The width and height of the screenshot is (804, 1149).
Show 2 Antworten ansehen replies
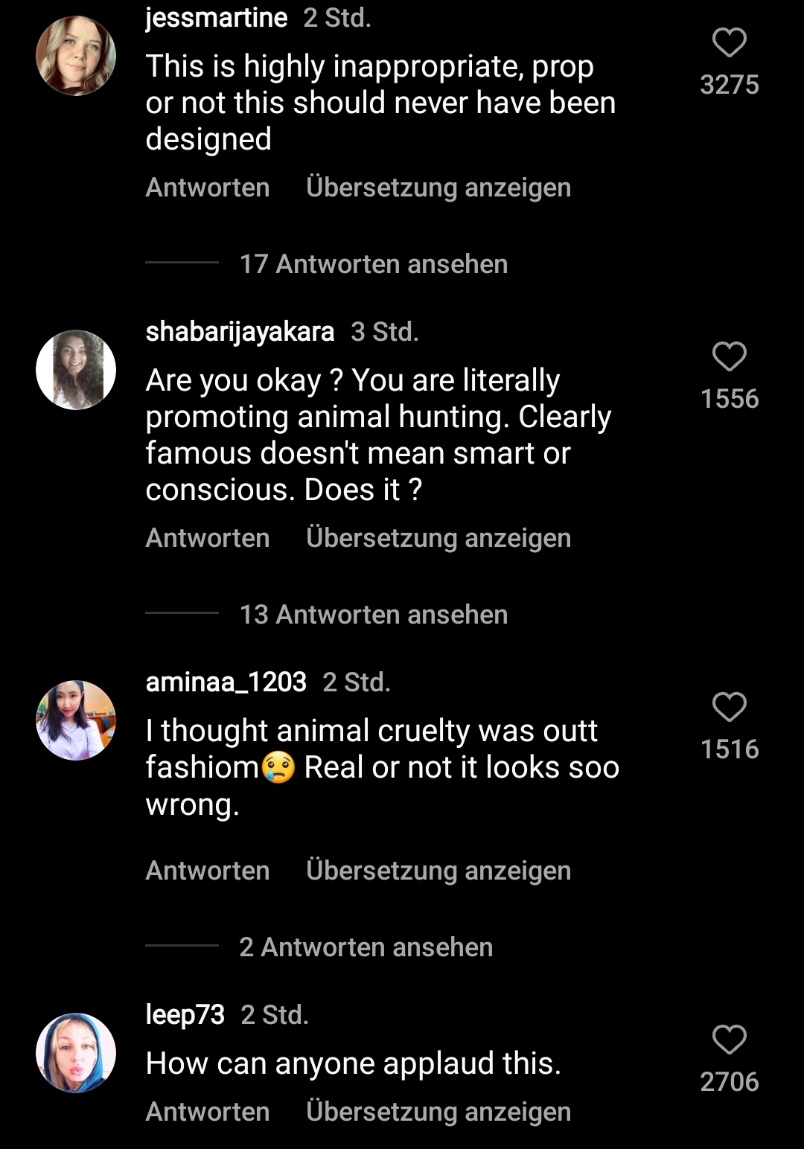pyautogui.click(x=366, y=947)
